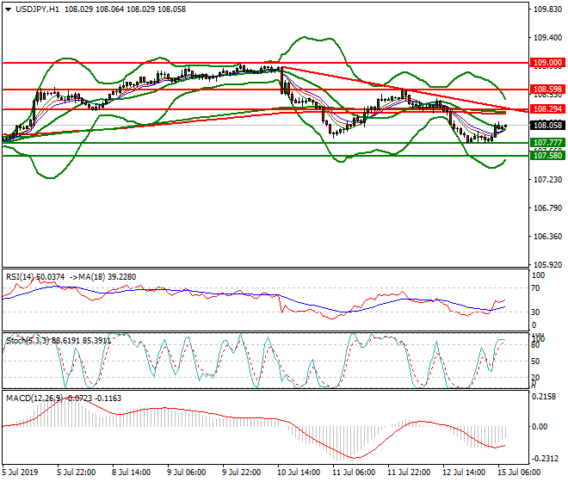Image resolution: width=568 pixels, height=482 pixels.
Task: Select the 108.294 red price level tag
Action: click(x=547, y=109)
